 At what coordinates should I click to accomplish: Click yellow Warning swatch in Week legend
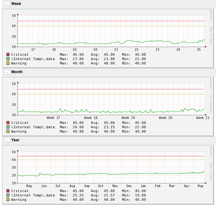(x=8, y=64)
